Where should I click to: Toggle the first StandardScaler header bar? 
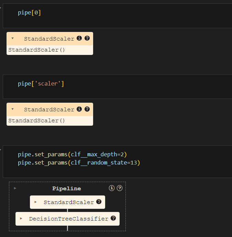[50, 39]
